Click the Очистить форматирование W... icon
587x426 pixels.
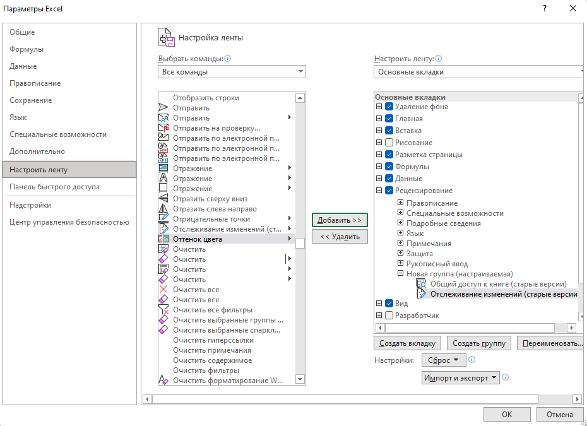tap(163, 381)
